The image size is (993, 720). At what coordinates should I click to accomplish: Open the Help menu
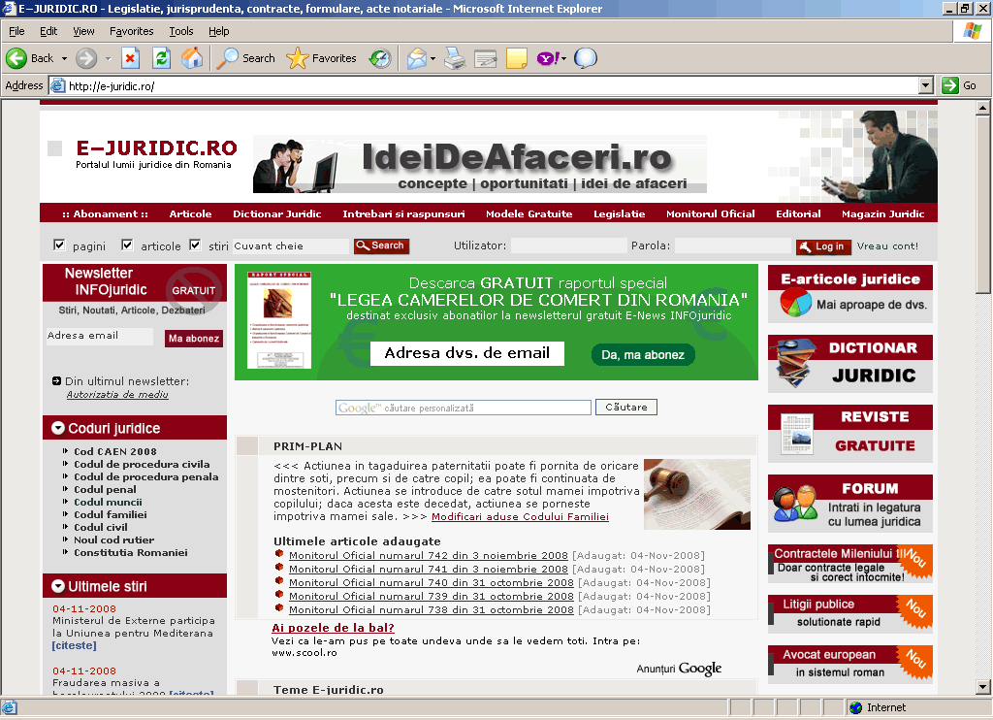coord(218,31)
